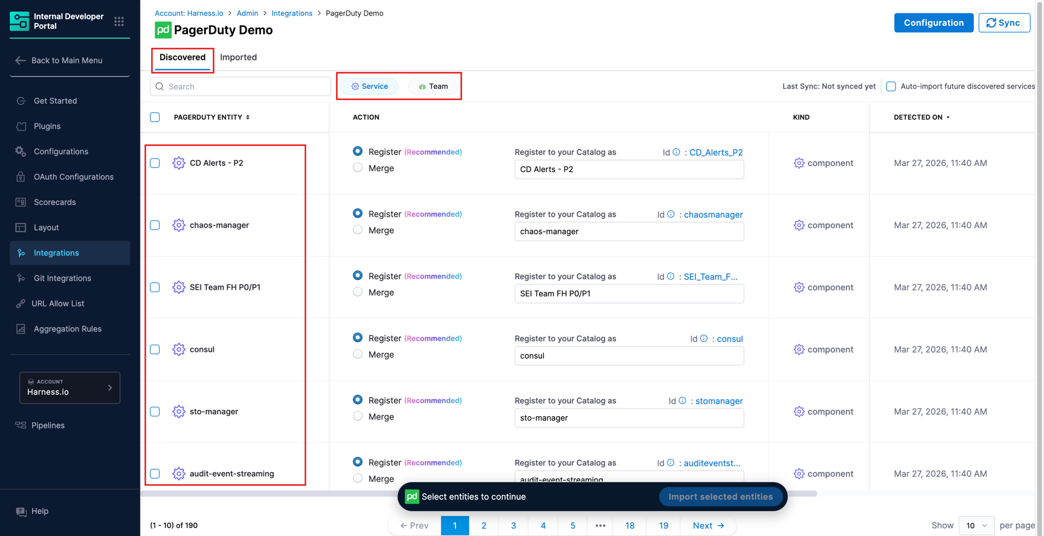Switch to the Imported tab
Image resolution: width=1044 pixels, height=536 pixels.
(238, 57)
